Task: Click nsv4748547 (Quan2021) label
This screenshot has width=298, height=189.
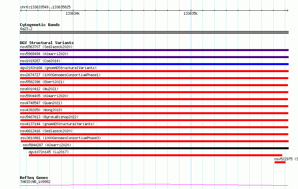Action: click(41, 103)
